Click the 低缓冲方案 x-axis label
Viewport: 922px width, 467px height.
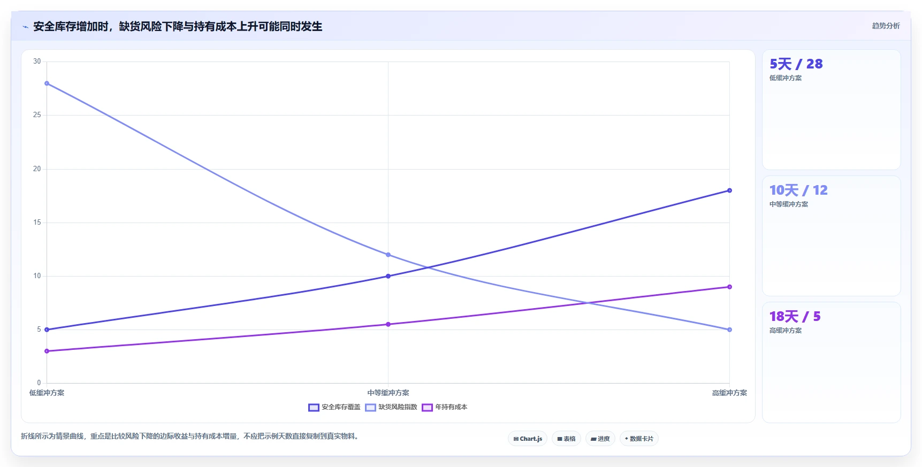pyautogui.click(x=47, y=393)
